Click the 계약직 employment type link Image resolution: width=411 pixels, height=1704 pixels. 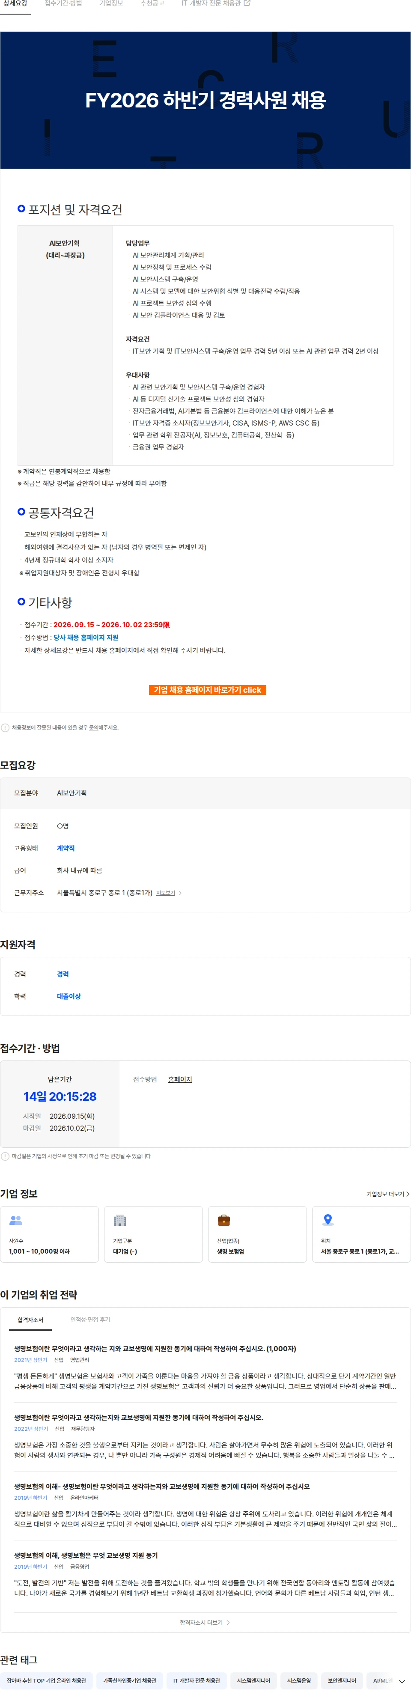(x=66, y=848)
